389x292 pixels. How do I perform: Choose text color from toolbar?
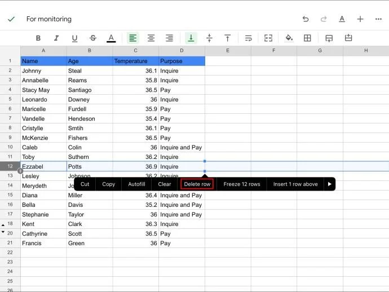click(x=111, y=38)
